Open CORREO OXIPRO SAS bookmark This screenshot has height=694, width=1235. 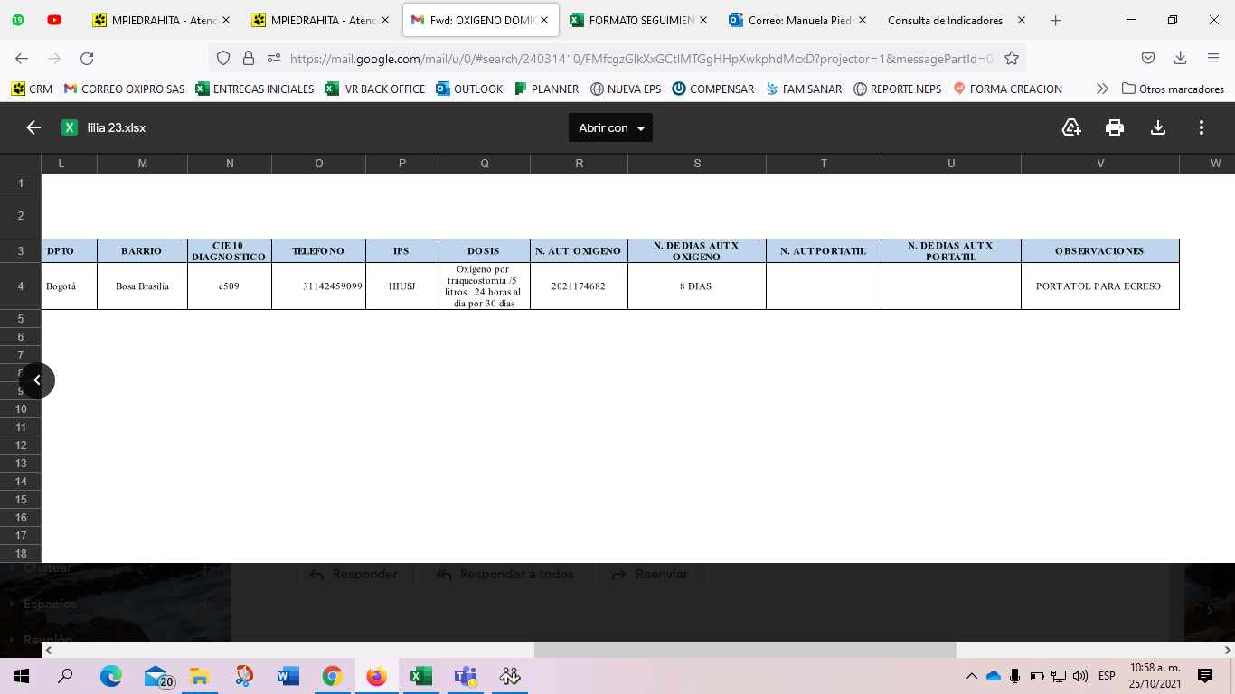tap(124, 89)
